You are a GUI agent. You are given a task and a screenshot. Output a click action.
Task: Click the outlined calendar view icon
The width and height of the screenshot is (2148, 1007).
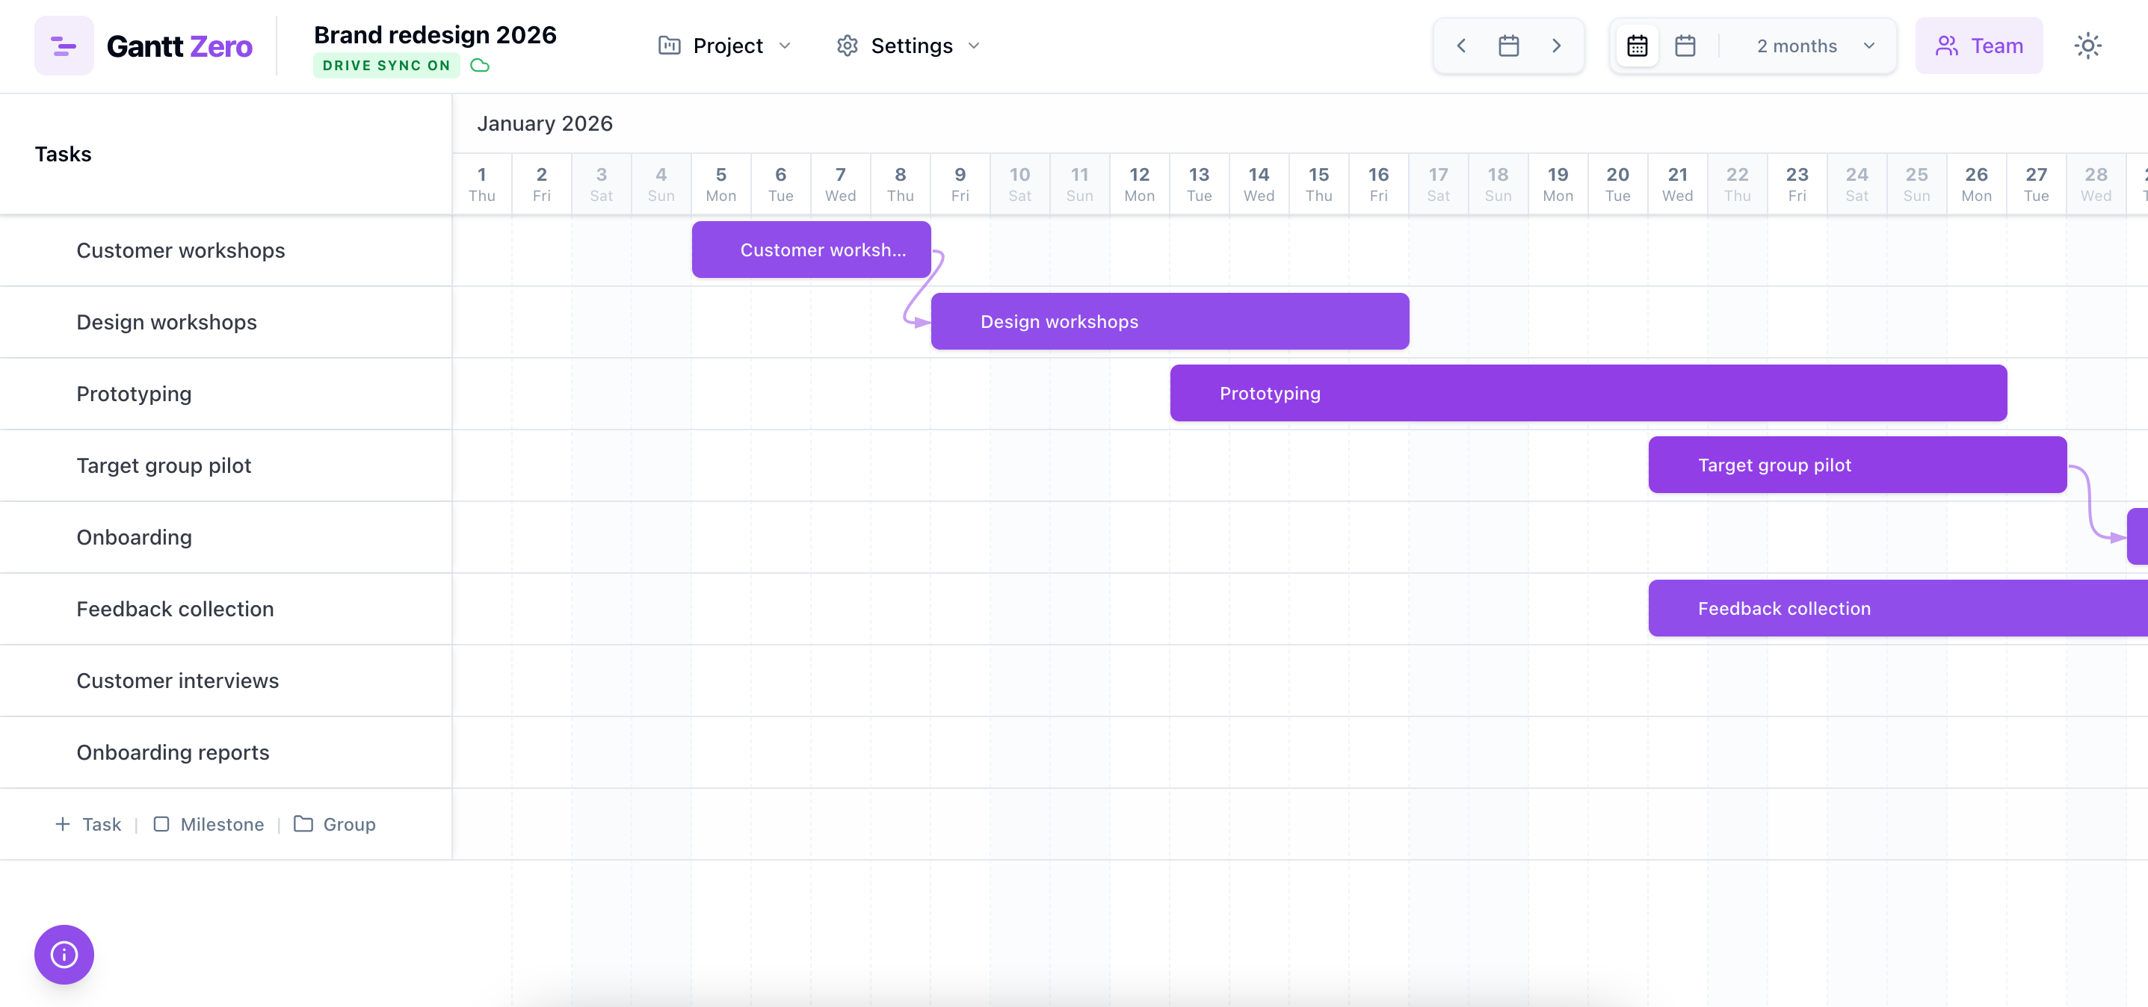point(1686,46)
